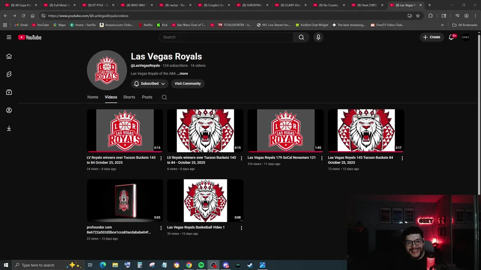Search within the channel using the magnifier
The height and width of the screenshot is (270, 481).
click(164, 97)
